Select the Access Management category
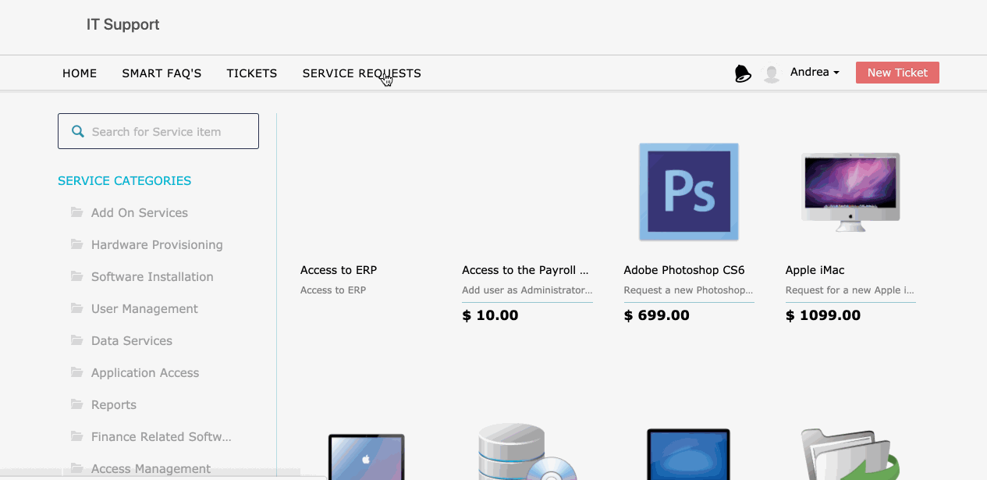Screen dimensions: 987x480 coord(151,468)
